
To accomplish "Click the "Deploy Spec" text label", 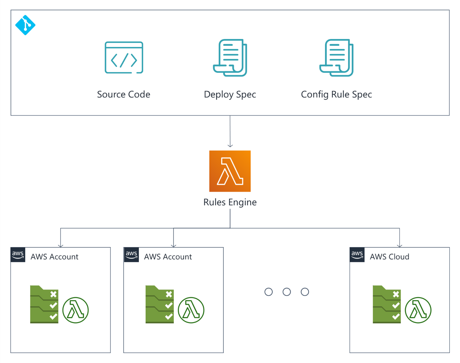I will [230, 94].
